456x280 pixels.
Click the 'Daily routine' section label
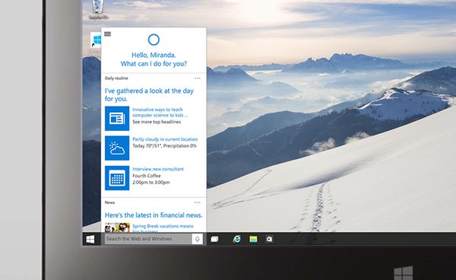click(x=116, y=78)
